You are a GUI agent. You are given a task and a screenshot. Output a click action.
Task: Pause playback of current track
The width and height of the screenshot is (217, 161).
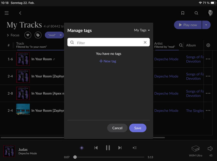coord(108,148)
